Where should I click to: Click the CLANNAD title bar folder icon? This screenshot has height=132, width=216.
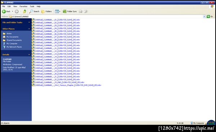click(2, 3)
